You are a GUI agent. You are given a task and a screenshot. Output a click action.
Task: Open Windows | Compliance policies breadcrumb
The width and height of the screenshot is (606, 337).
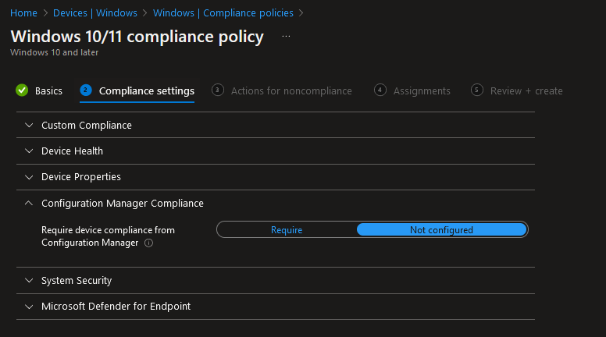[x=223, y=13]
